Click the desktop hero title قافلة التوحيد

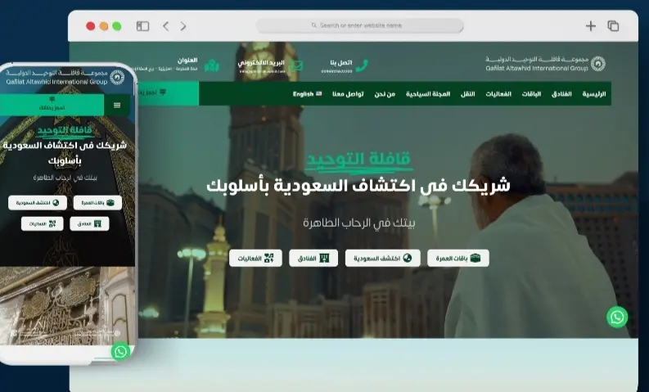358,160
